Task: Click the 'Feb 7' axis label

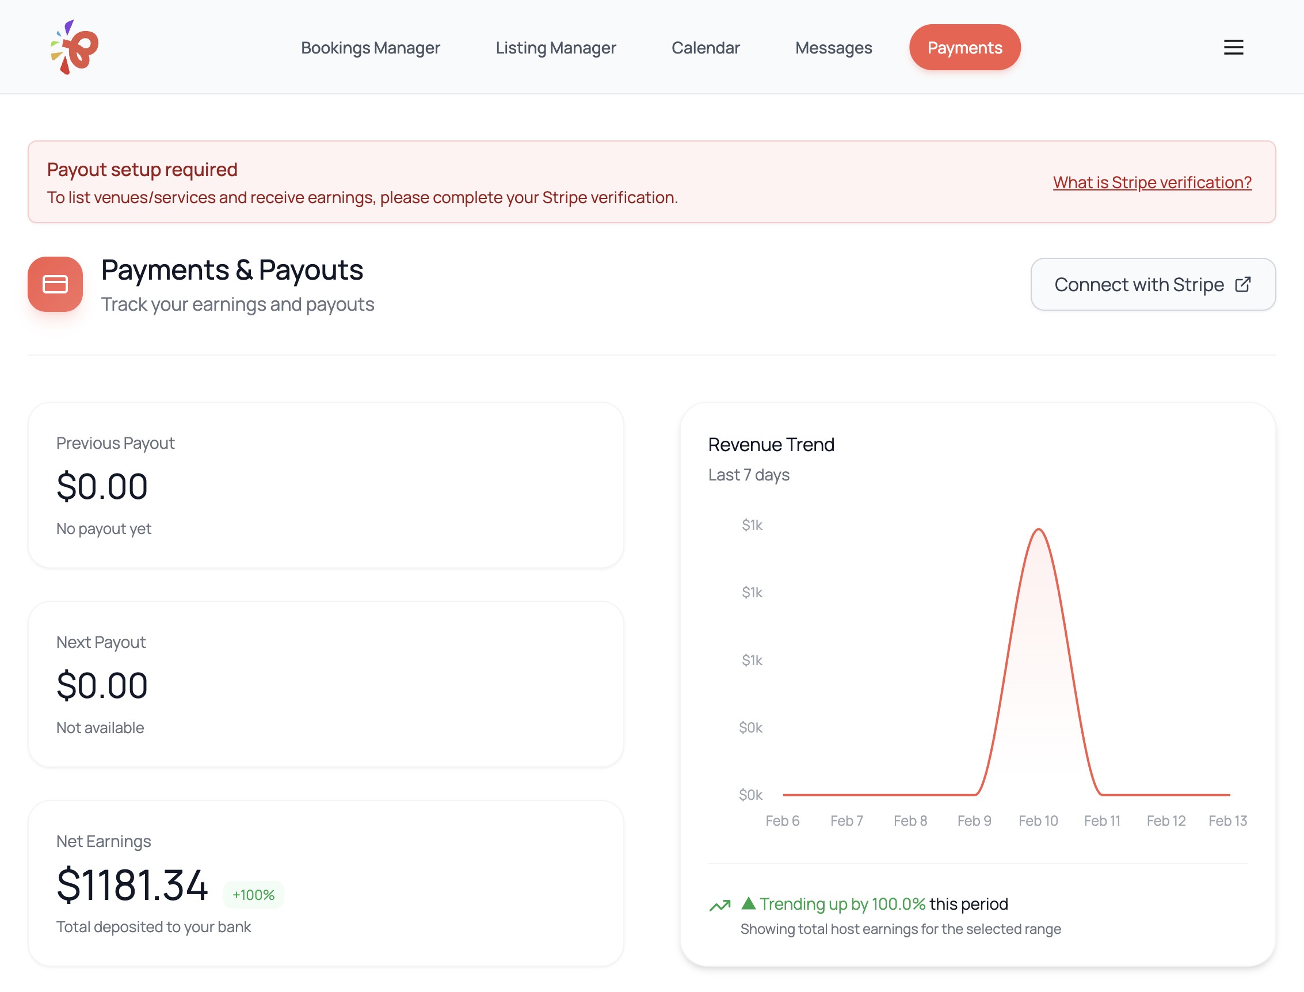Action: tap(847, 821)
